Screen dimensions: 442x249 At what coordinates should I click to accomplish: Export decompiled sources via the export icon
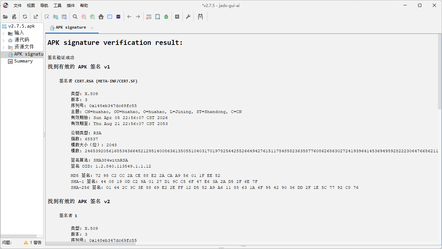pyautogui.click(x=36, y=16)
